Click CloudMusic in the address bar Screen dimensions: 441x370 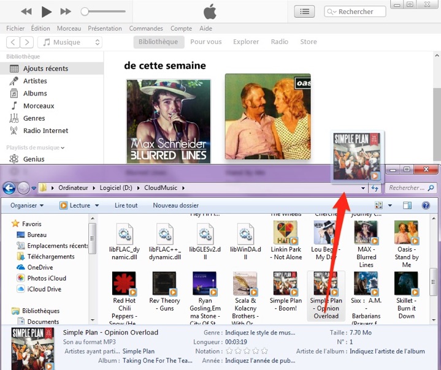click(161, 188)
